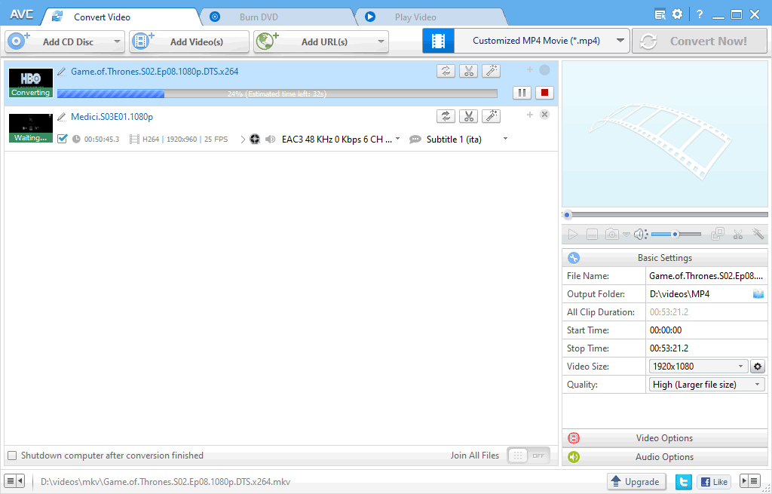Open the snapshot options dropdown arrow
The width and height of the screenshot is (772, 494).
(626, 235)
